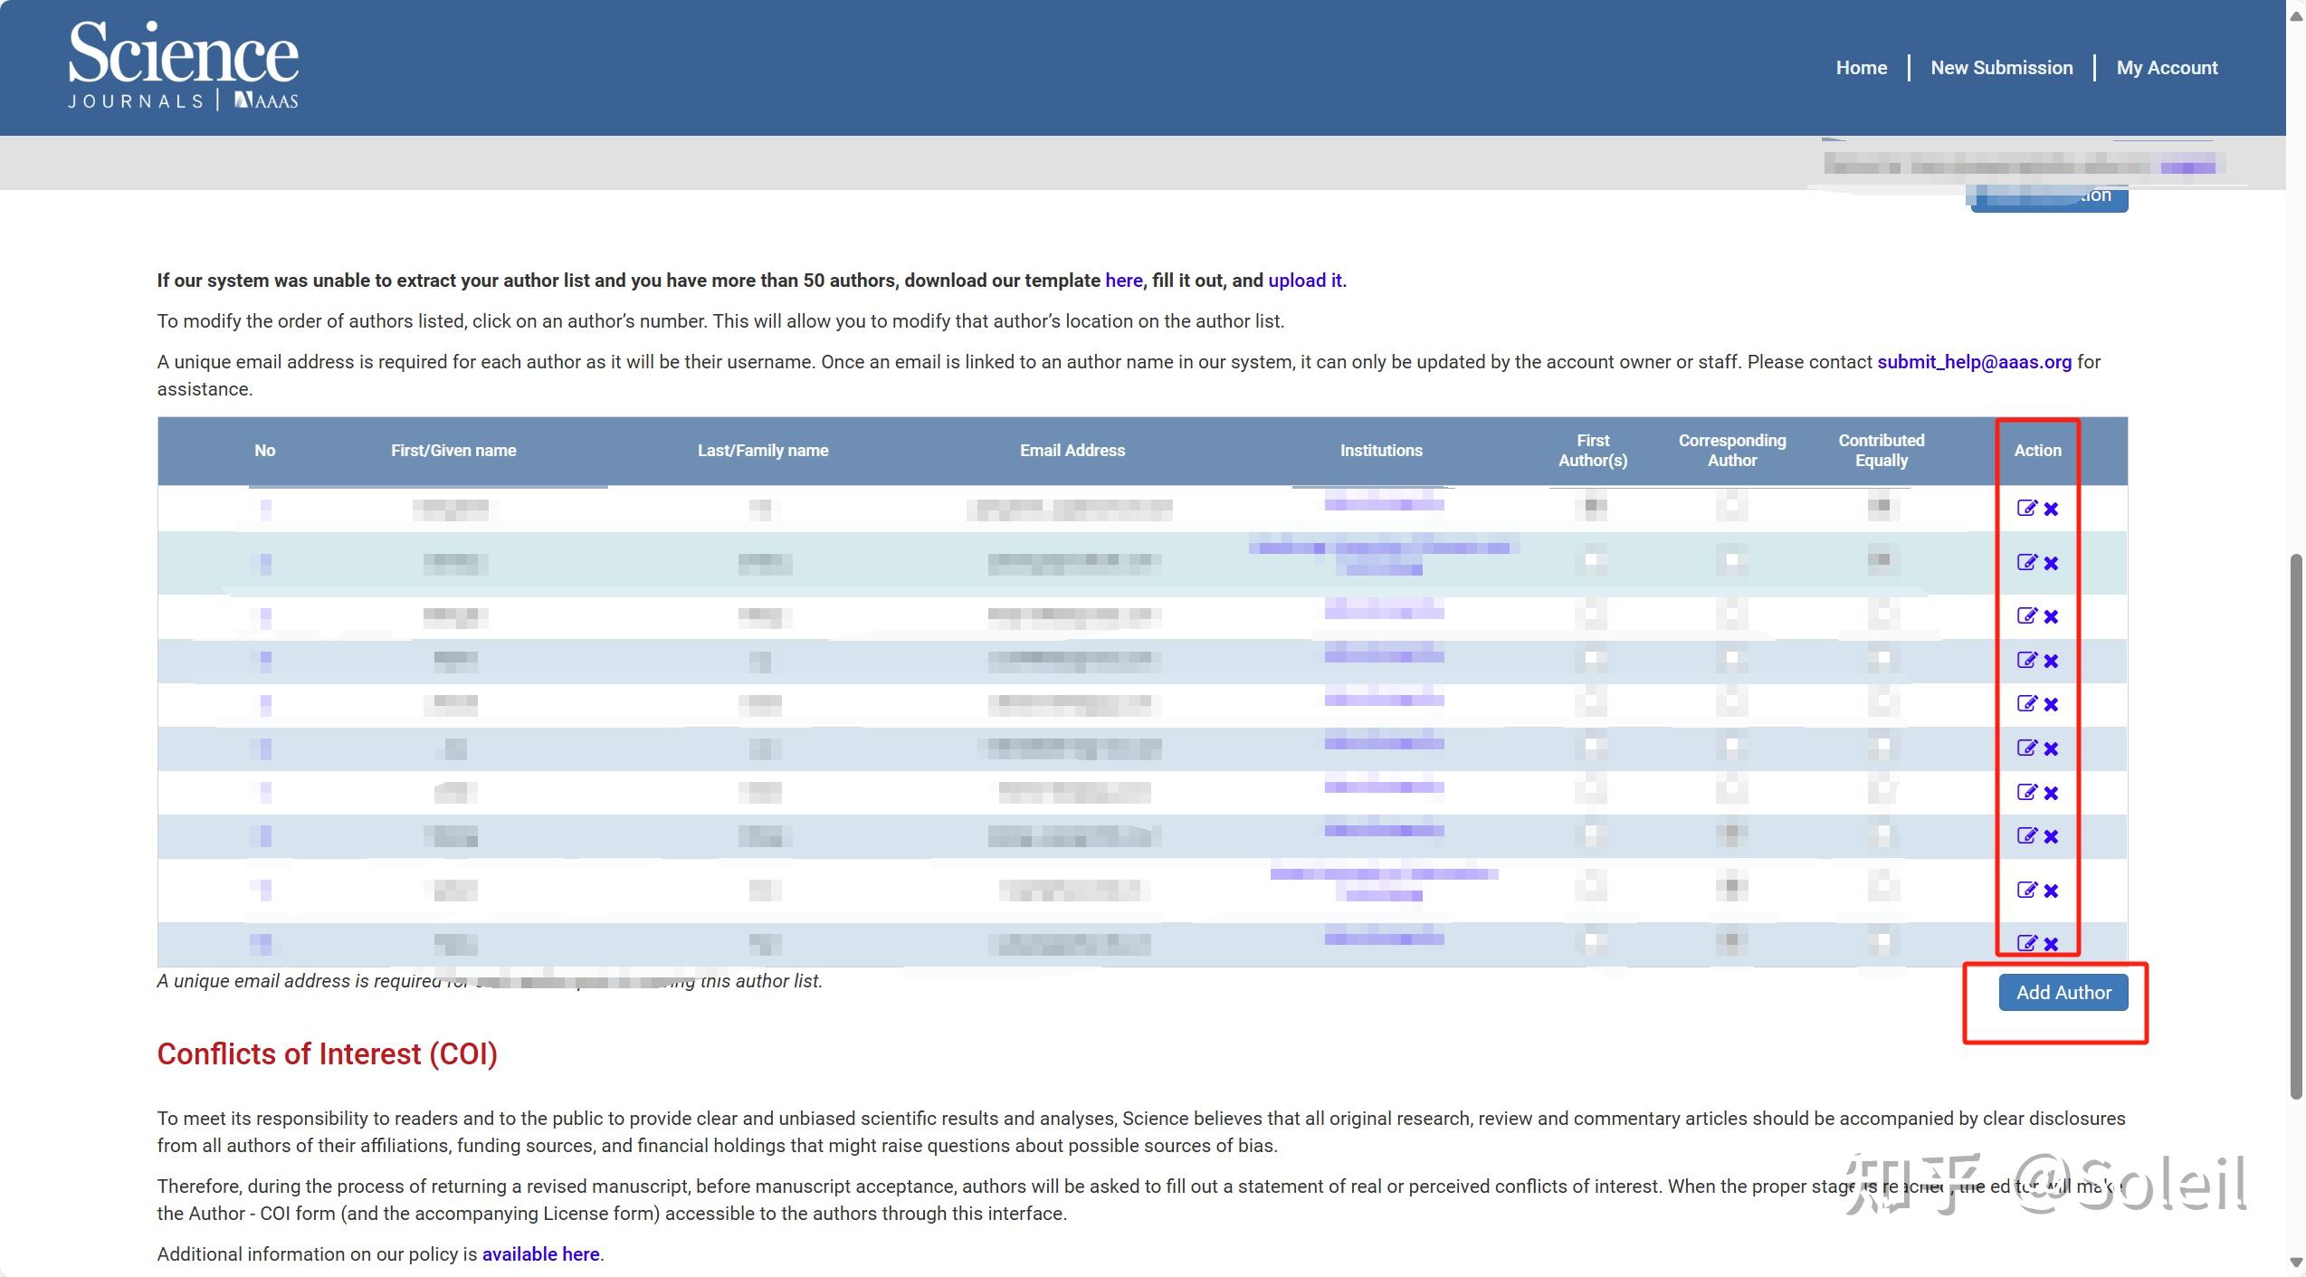Click the 'upload it' template link

pos(1306,281)
